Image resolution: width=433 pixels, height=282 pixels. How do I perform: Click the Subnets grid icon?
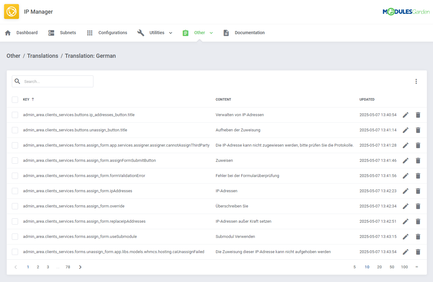coord(51,32)
